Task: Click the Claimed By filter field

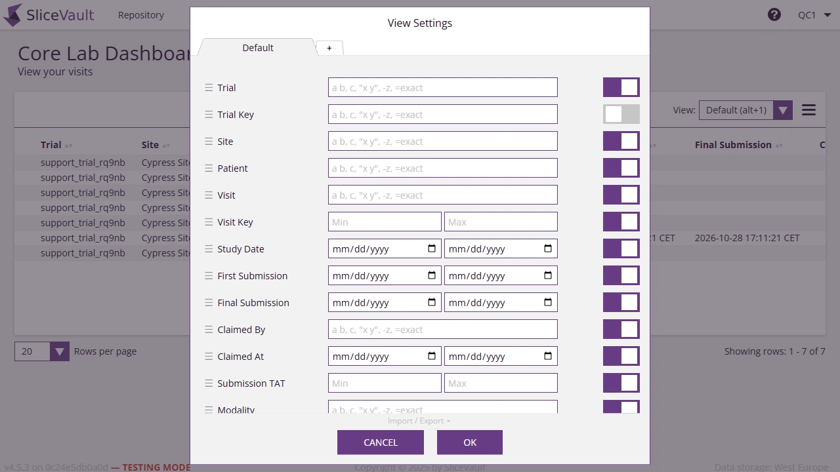Action: [443, 329]
